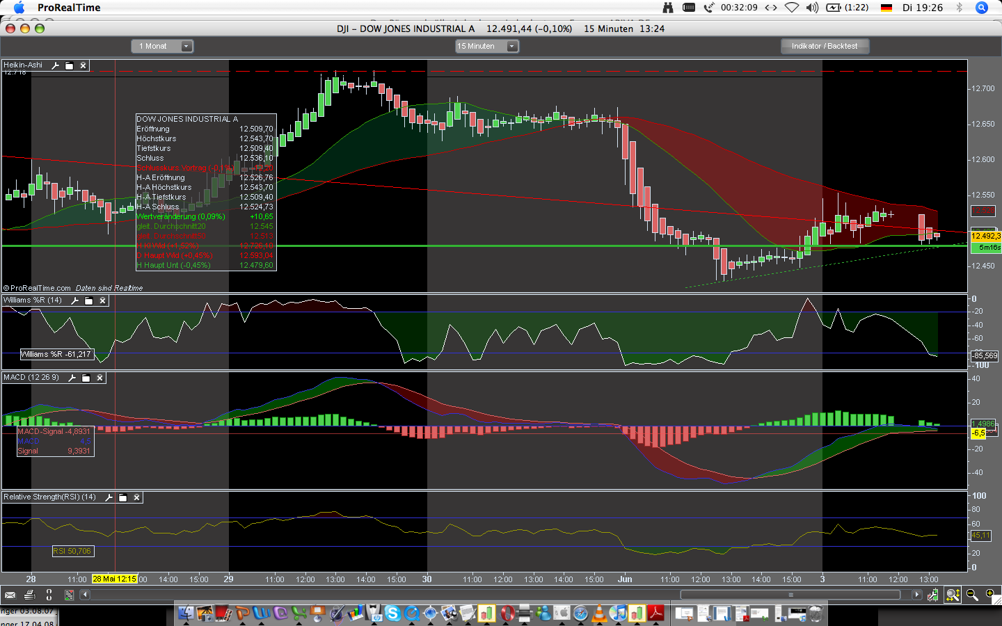
Task: Open the 1 Monat period dropdown
Action: click(162, 46)
